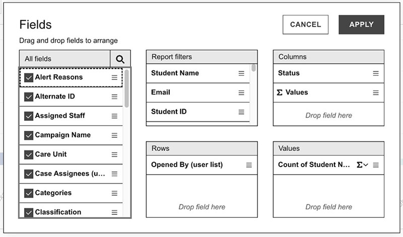Click the 'Categories' field name
Viewport: 403px width, 237px height.
click(53, 193)
